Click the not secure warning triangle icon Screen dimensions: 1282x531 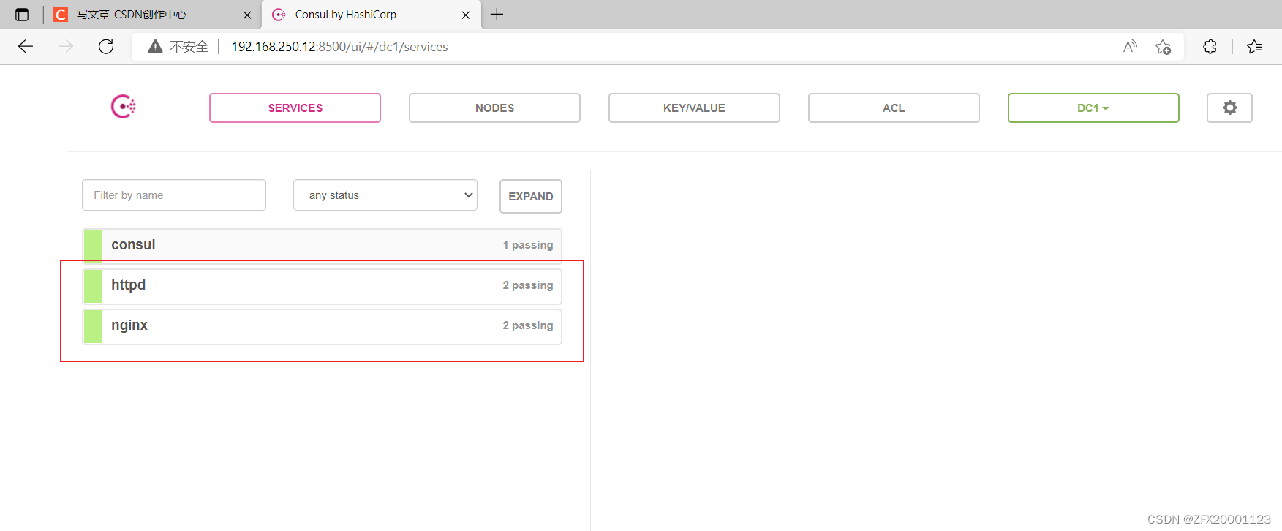point(155,47)
